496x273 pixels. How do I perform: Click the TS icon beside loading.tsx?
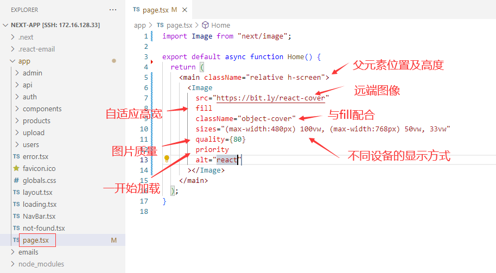[16, 205]
